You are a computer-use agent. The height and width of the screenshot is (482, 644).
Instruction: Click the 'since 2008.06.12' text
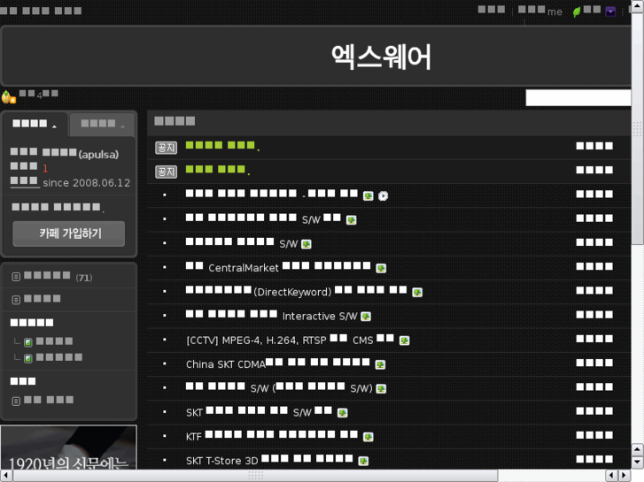click(x=86, y=182)
